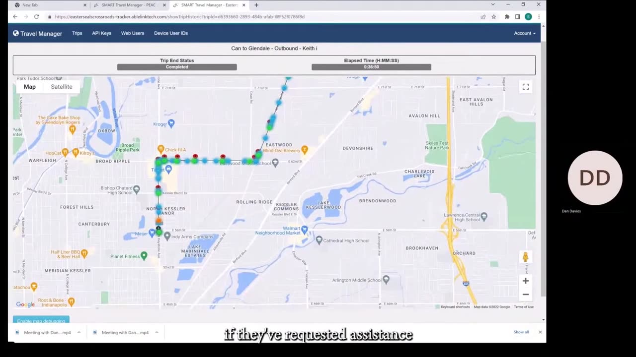Zoom in on the map
This screenshot has height=357, width=636.
point(525,281)
